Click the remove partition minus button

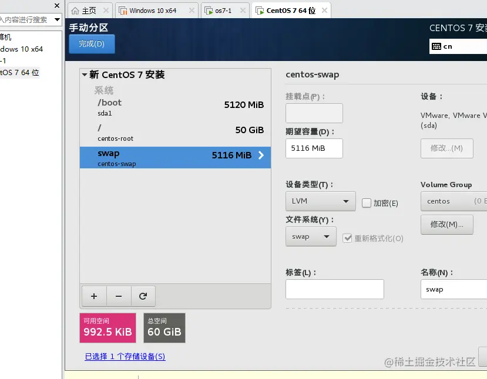coord(119,296)
